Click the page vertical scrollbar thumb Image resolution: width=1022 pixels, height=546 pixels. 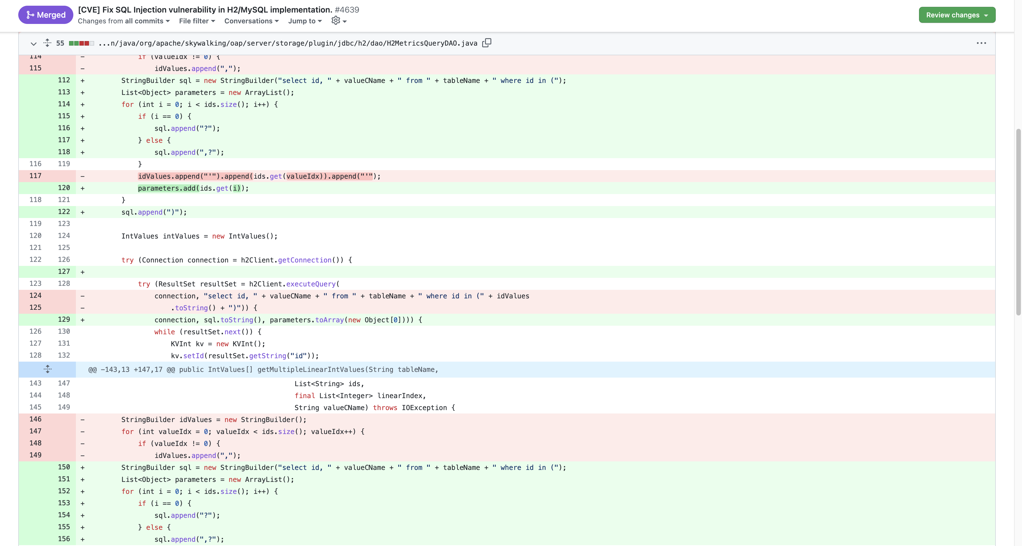pyautogui.click(x=1018, y=222)
